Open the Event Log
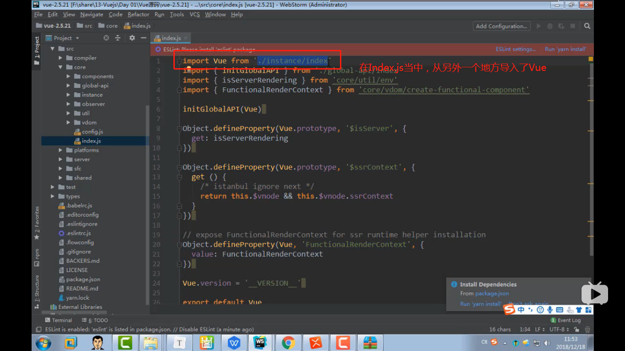 click(566, 320)
